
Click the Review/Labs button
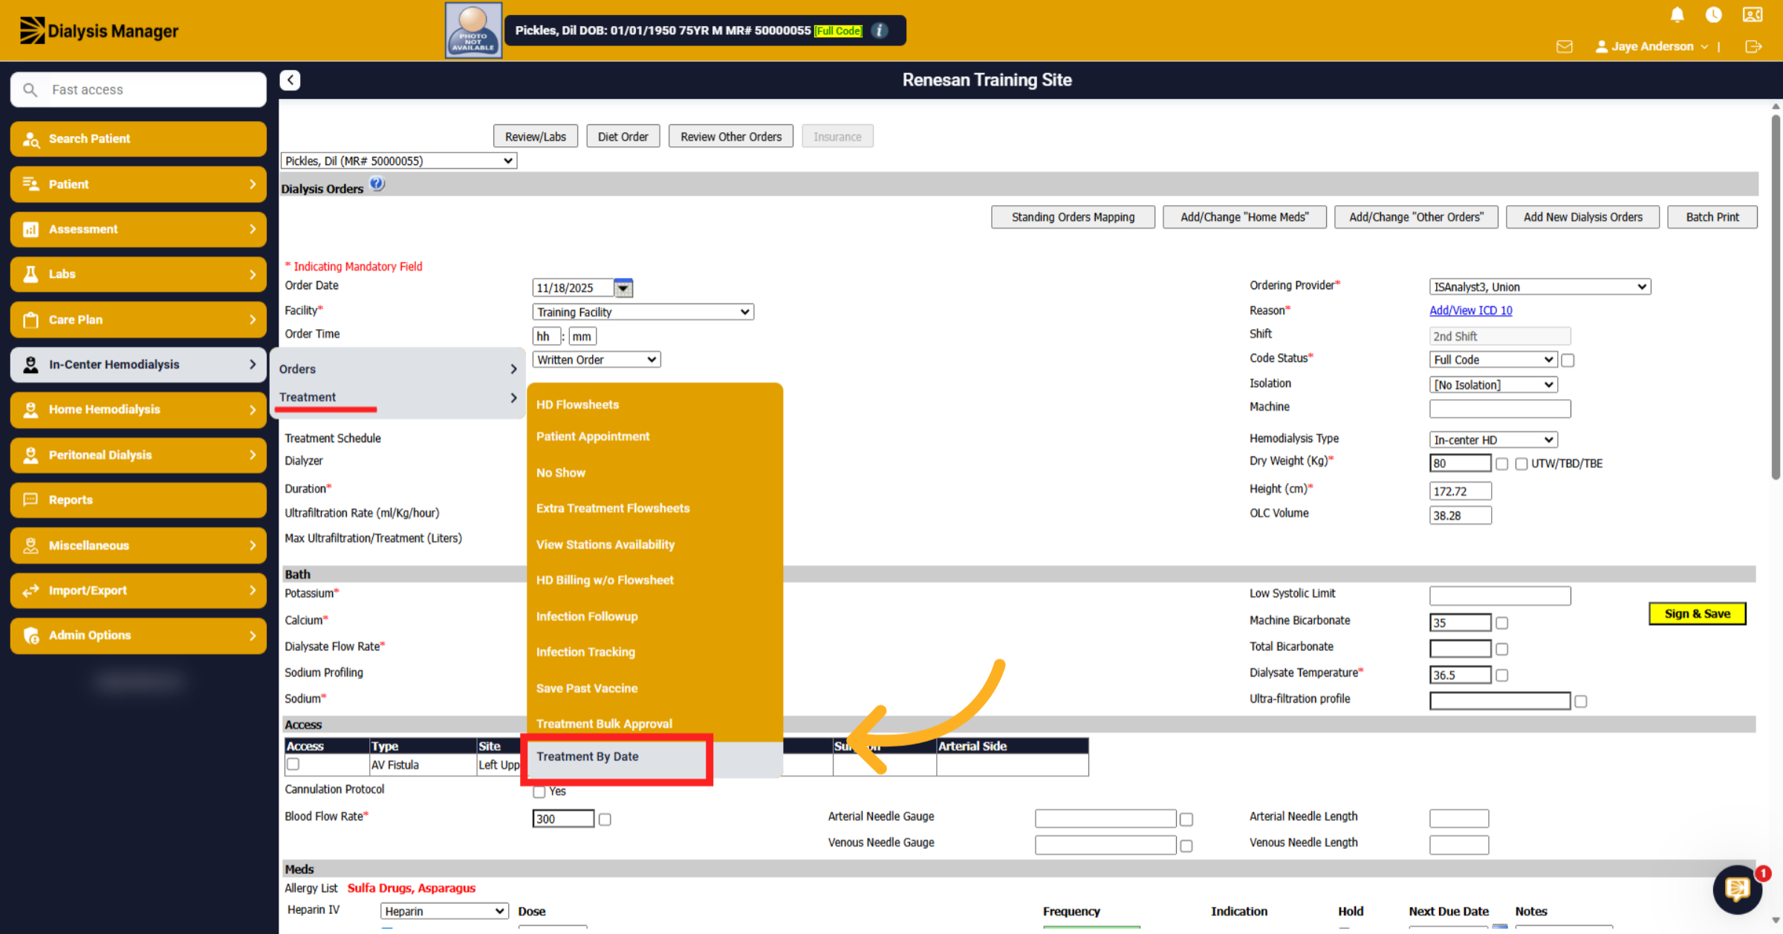pos(536,137)
